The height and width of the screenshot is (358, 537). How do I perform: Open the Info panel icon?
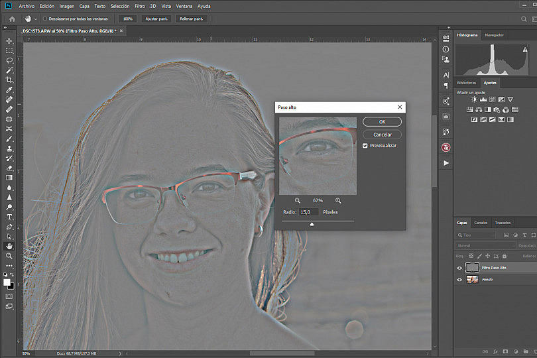tap(446, 49)
